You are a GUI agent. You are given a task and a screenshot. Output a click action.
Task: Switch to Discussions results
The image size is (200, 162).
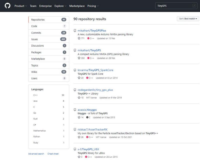[49, 46]
